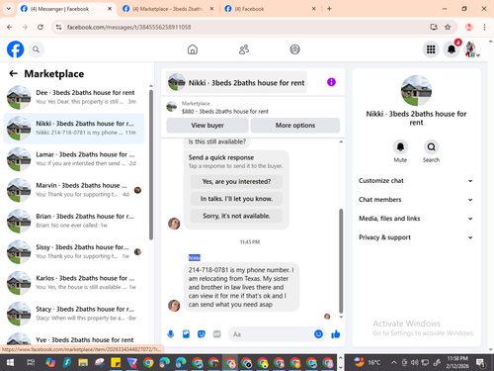Screen dimensions: 494x371
Task: Open Stacy's conversation in the list
Action: tap(74, 314)
